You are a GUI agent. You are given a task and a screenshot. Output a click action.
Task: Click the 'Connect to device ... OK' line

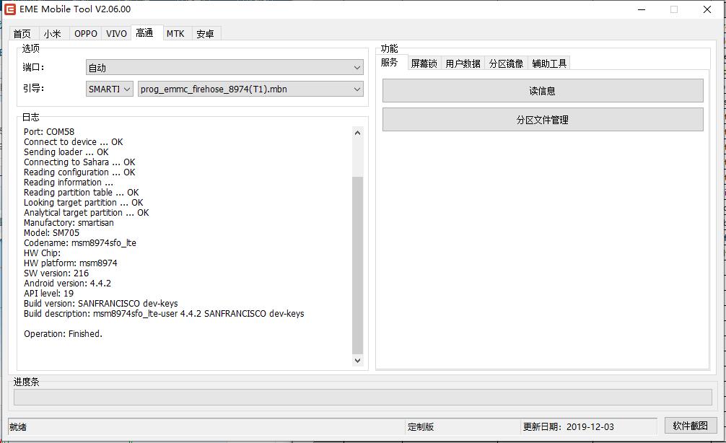point(74,142)
